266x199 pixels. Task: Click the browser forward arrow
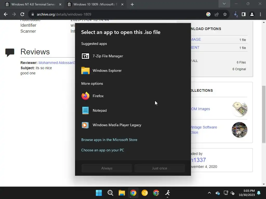click(x=14, y=15)
